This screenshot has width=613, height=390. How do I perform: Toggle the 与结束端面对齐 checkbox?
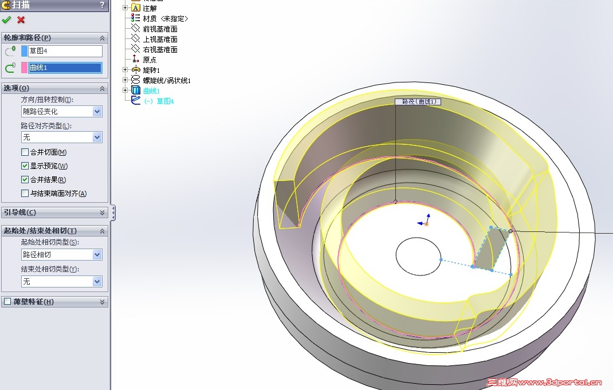(x=25, y=193)
